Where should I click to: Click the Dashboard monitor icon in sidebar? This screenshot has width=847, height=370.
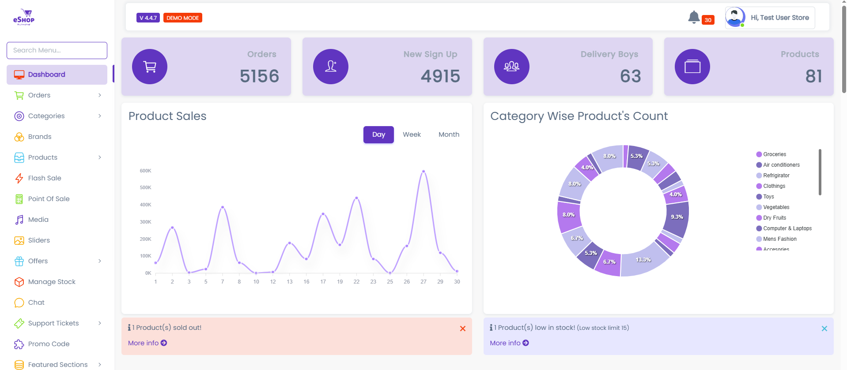(x=19, y=75)
